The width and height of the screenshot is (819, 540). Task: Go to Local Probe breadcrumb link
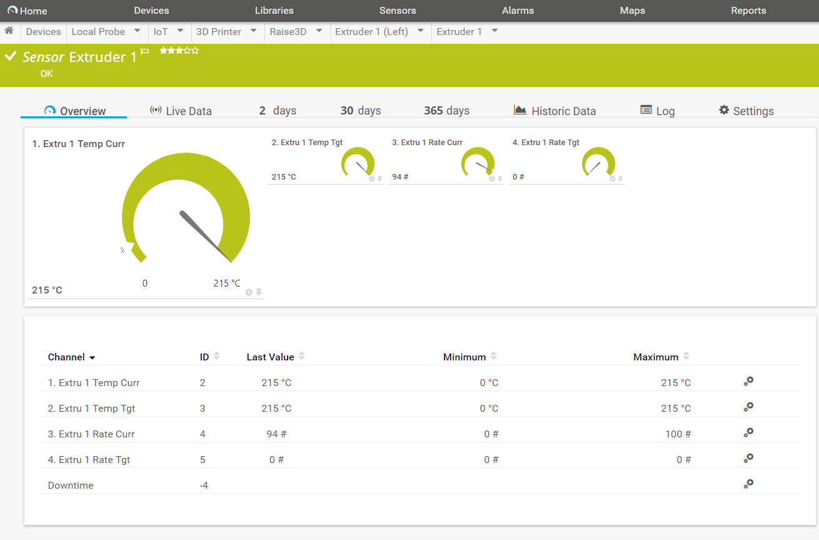pos(98,31)
